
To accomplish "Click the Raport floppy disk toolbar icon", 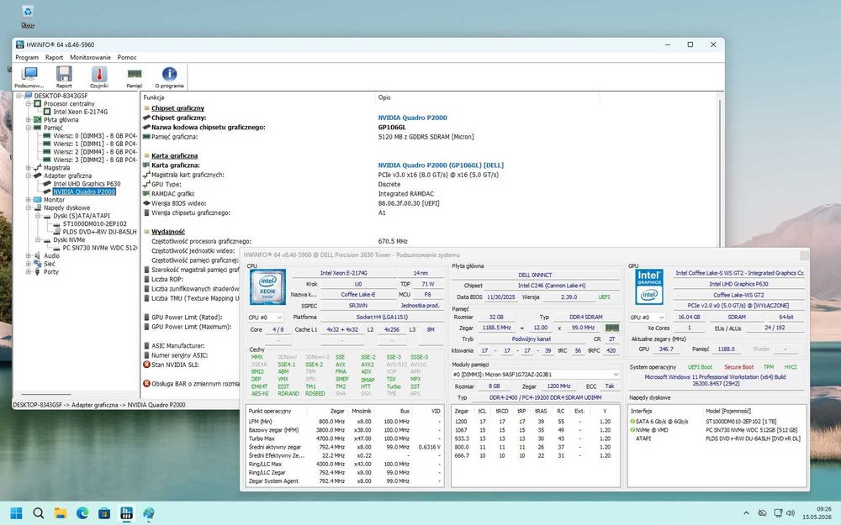I will point(64,76).
